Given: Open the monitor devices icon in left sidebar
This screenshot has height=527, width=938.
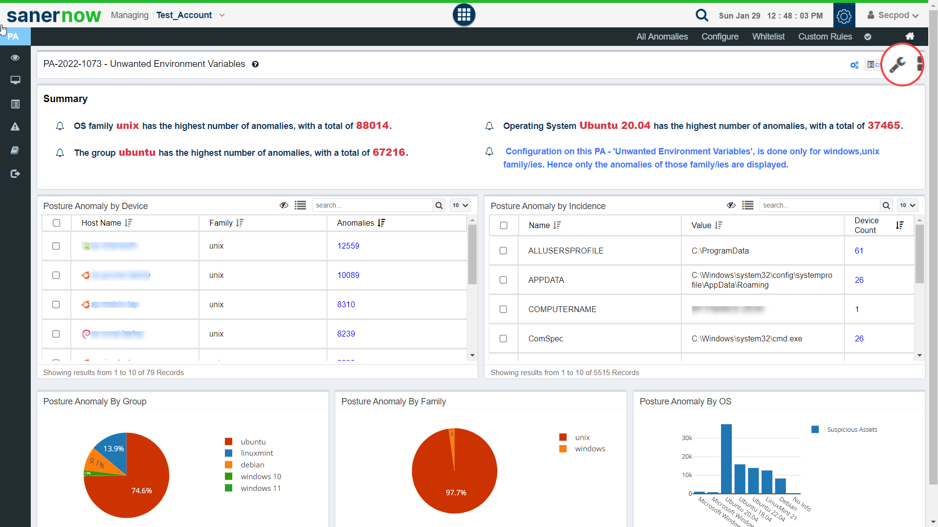Looking at the screenshot, I should coord(15,80).
